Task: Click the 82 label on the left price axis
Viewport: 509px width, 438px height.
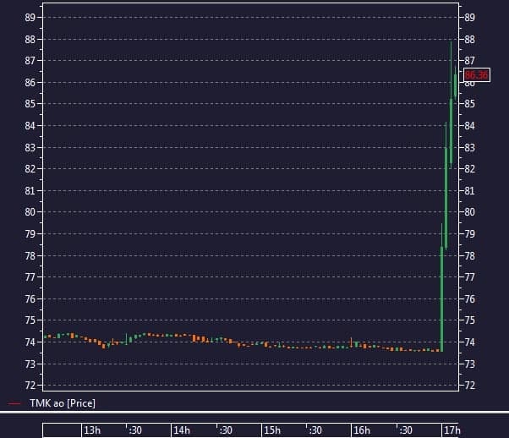Action: (30, 169)
